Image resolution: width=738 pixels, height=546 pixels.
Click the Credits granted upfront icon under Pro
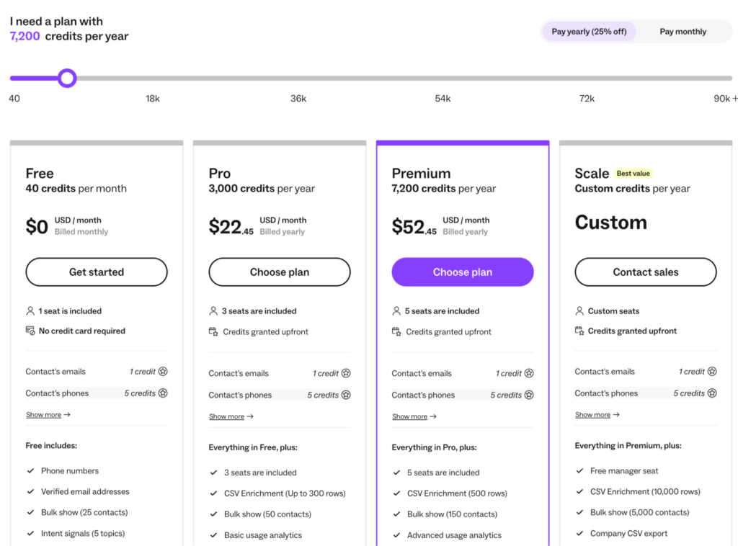pyautogui.click(x=215, y=331)
